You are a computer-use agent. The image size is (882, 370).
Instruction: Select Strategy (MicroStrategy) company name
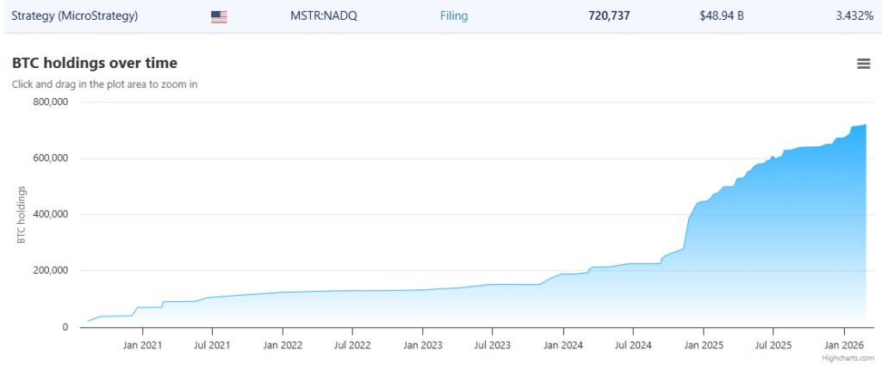(74, 16)
